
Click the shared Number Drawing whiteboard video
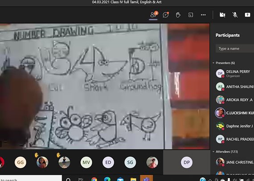tap(105, 86)
